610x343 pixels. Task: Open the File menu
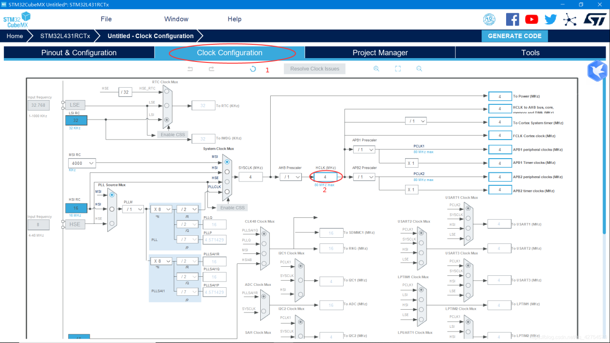(x=106, y=19)
